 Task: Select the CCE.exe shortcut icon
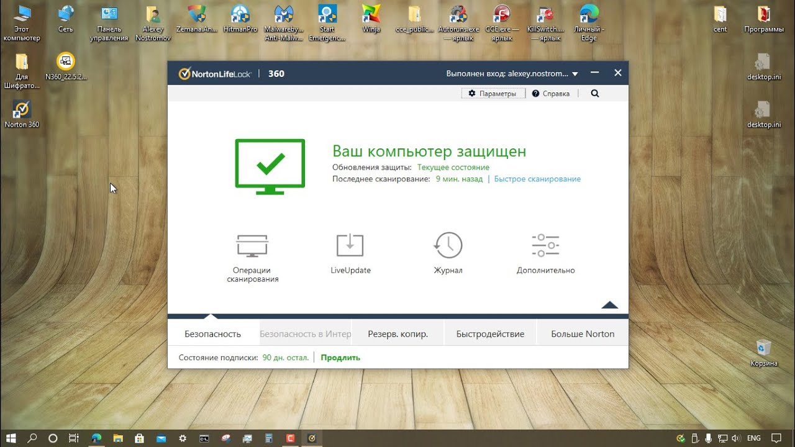[x=501, y=23]
